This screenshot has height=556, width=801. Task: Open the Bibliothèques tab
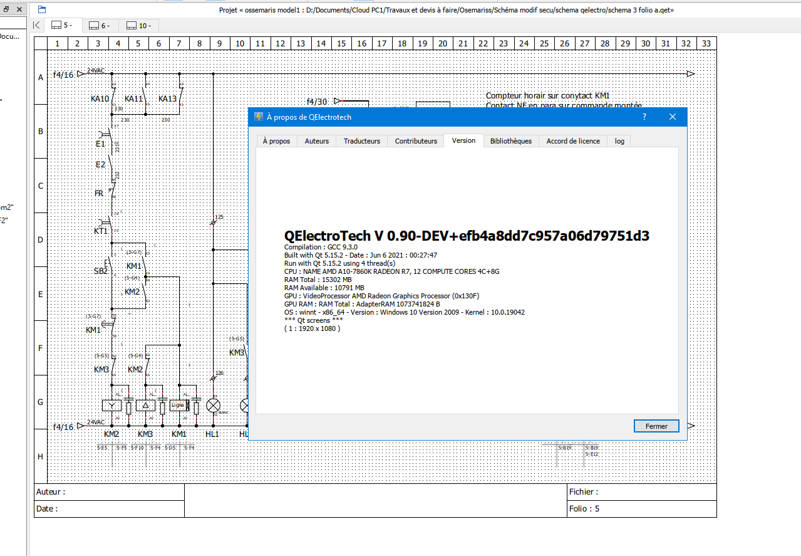[510, 141]
